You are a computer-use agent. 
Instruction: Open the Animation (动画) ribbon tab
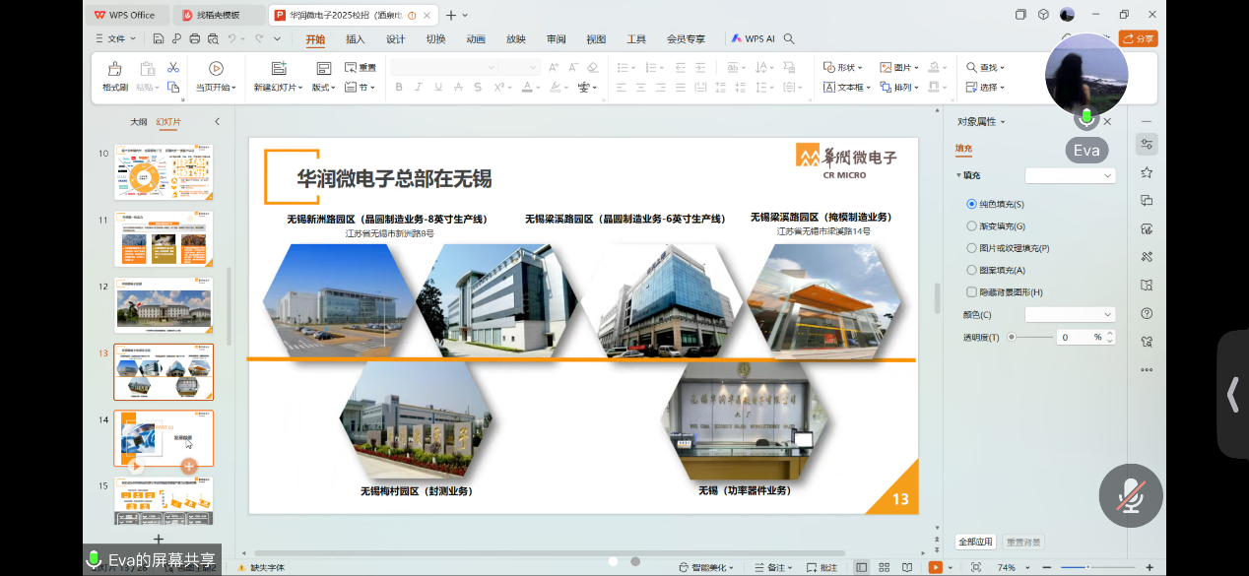coord(476,39)
